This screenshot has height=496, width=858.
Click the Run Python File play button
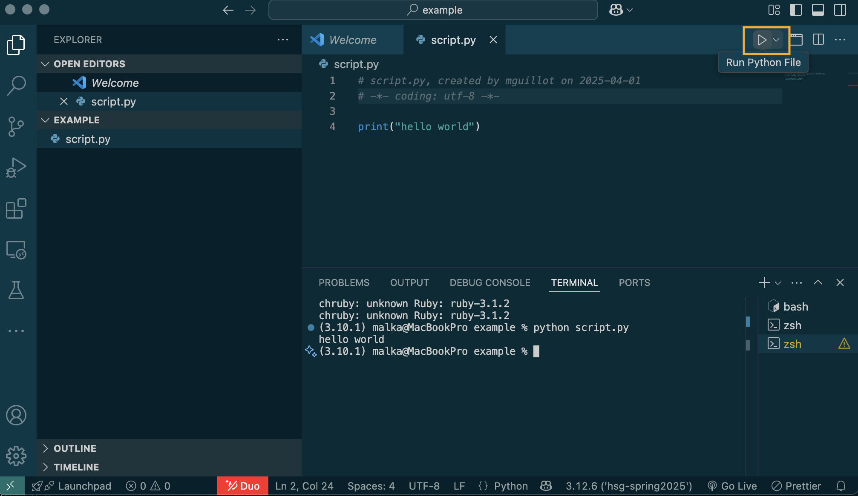[x=762, y=40]
